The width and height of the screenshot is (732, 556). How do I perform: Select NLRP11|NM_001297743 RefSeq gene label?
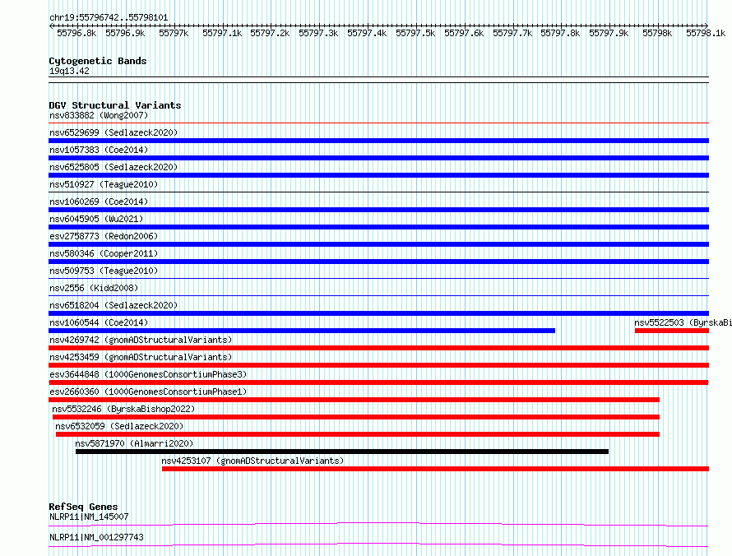click(96, 537)
